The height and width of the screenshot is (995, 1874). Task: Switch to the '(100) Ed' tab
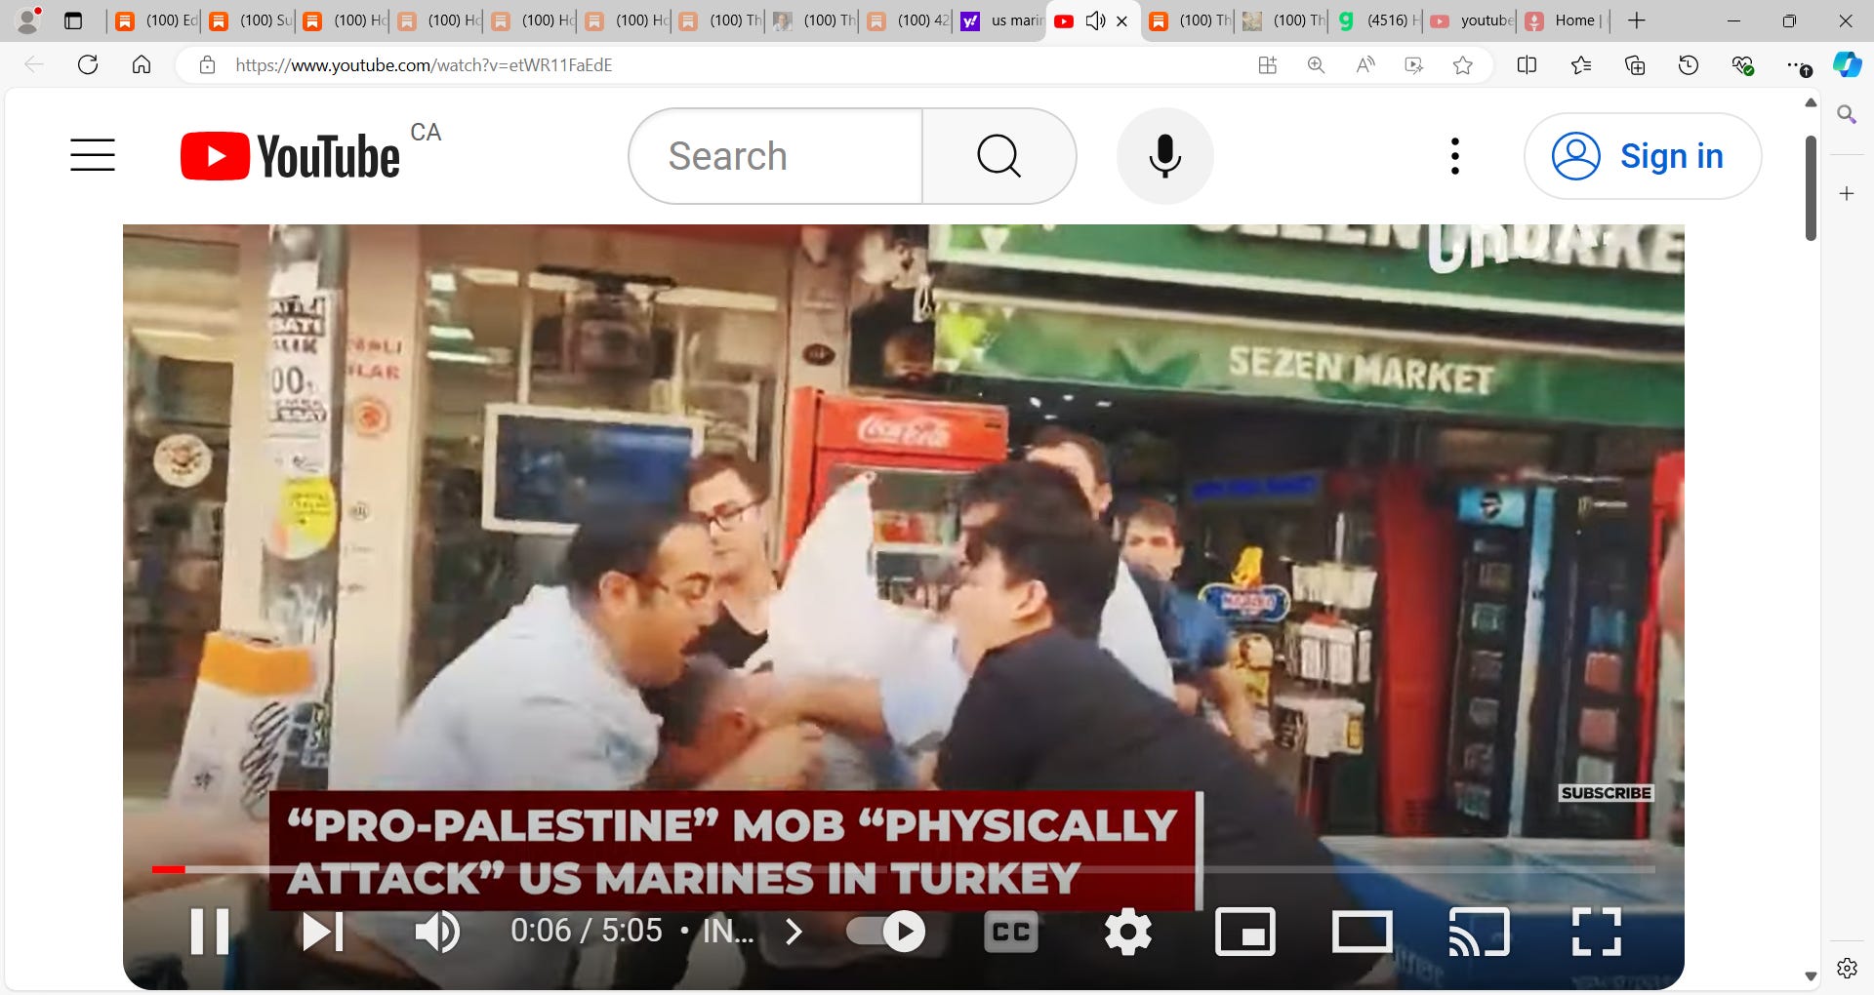point(156,20)
